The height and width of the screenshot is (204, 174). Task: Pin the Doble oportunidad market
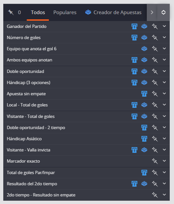tap(155, 71)
